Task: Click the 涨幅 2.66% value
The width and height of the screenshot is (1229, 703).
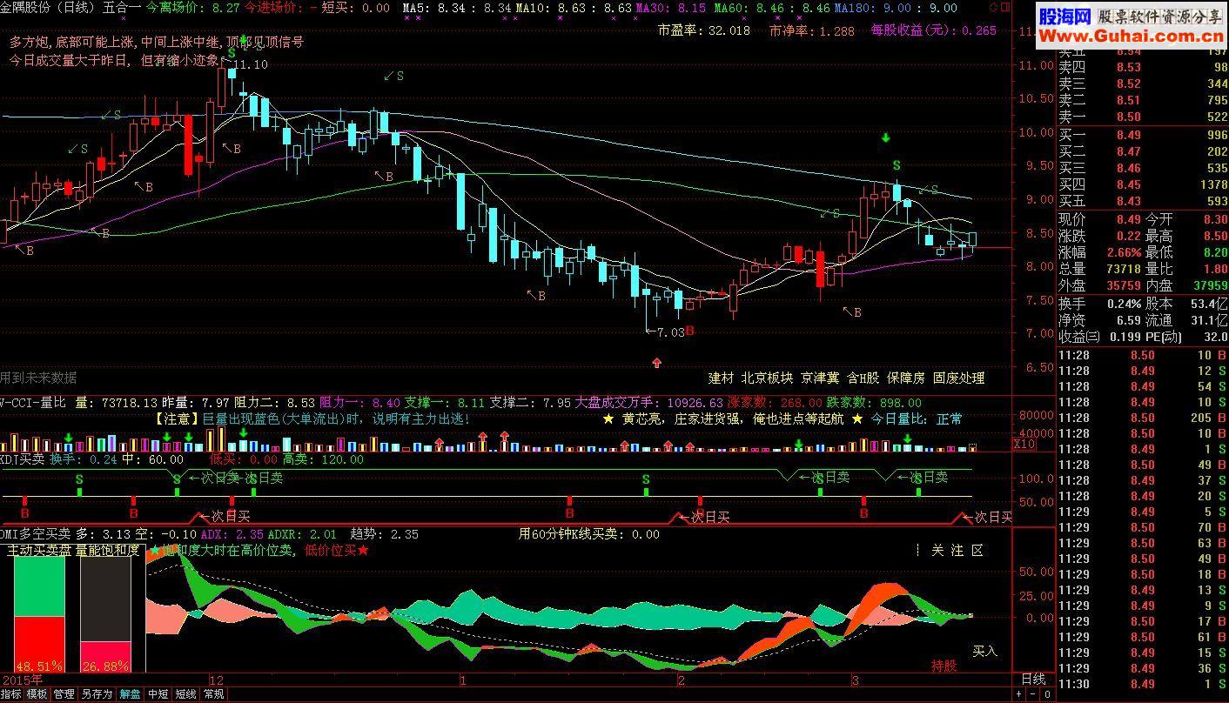Action: point(1124,253)
